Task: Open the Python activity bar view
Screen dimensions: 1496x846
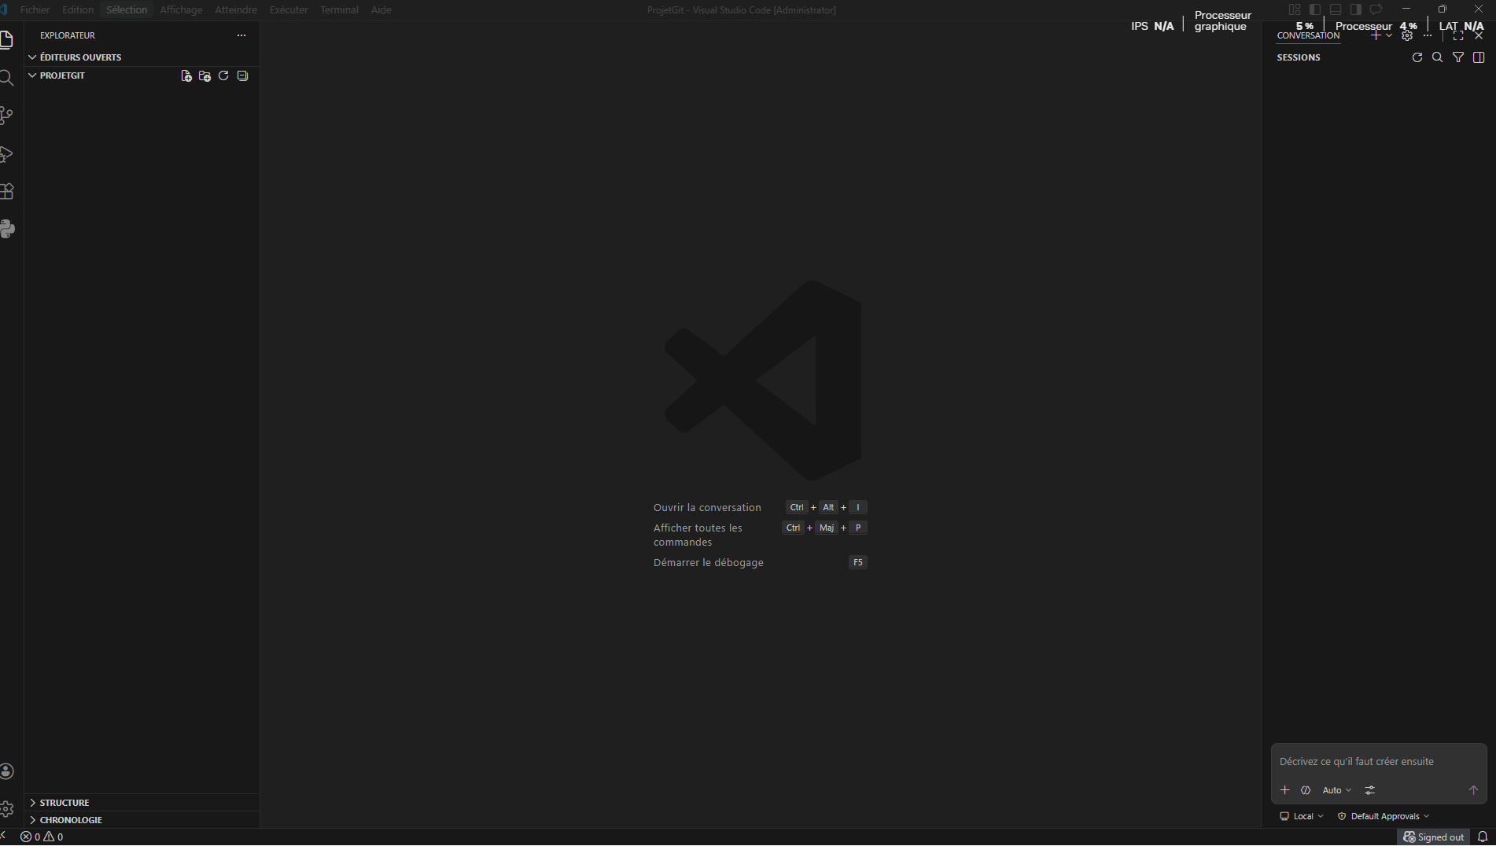Action: tap(7, 230)
